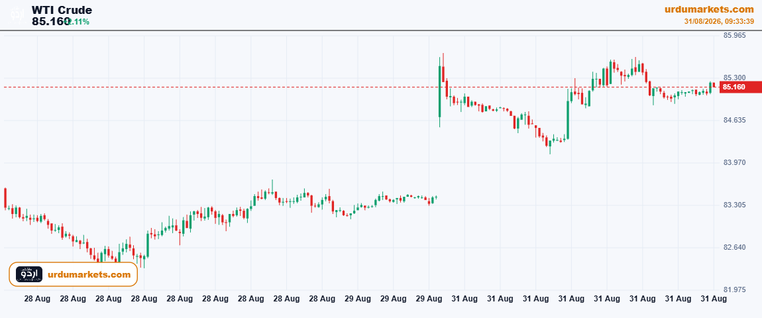Click the 84.635 price axis label
Viewport: 762px width, 318px height.
(734, 120)
